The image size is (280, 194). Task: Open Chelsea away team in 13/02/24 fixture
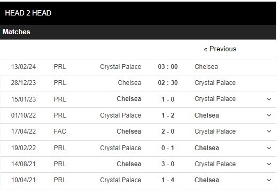(x=206, y=67)
